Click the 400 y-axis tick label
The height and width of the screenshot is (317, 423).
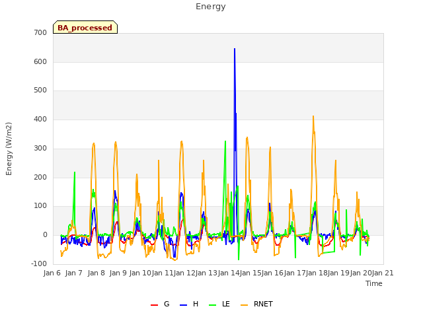(x=40, y=119)
